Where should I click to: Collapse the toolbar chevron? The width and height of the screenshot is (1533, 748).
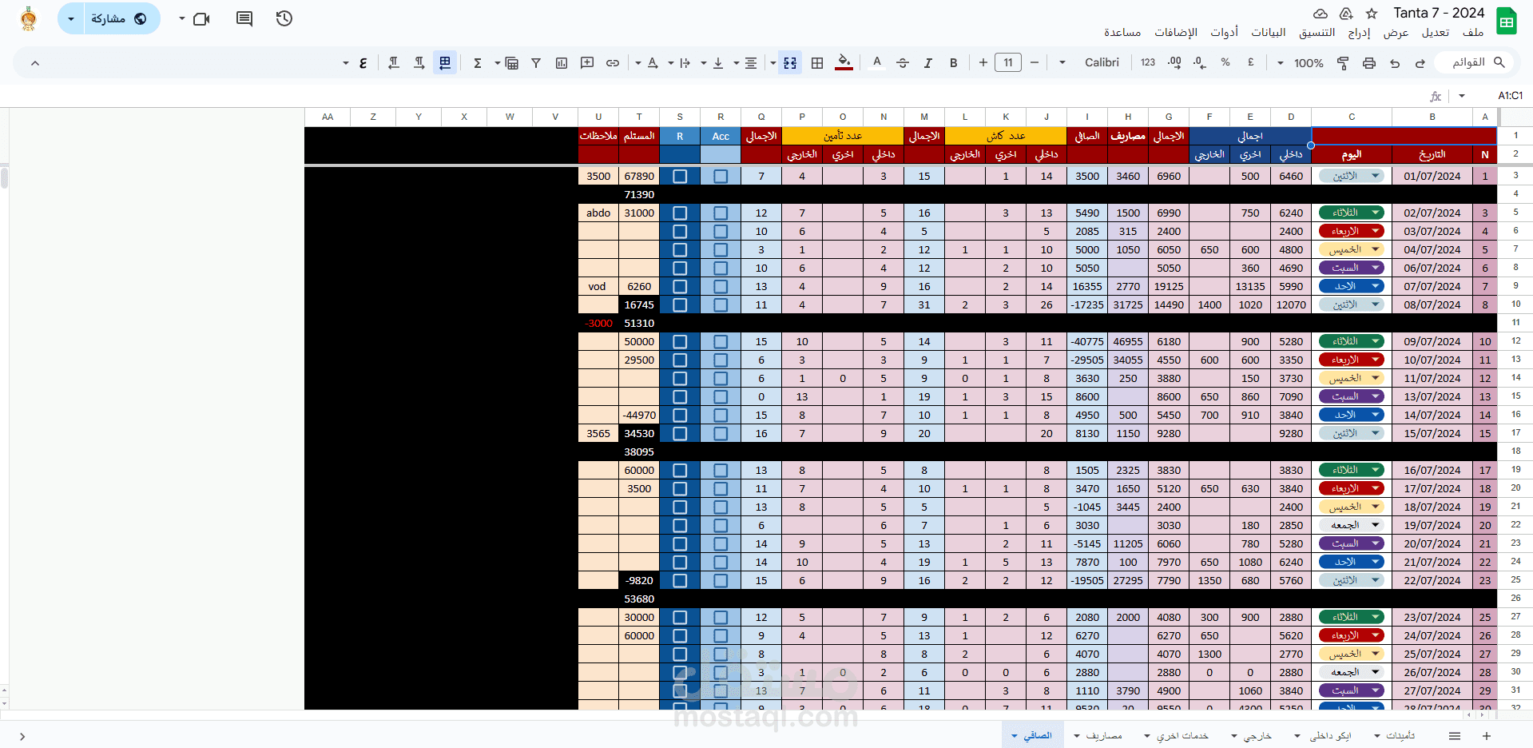click(35, 63)
